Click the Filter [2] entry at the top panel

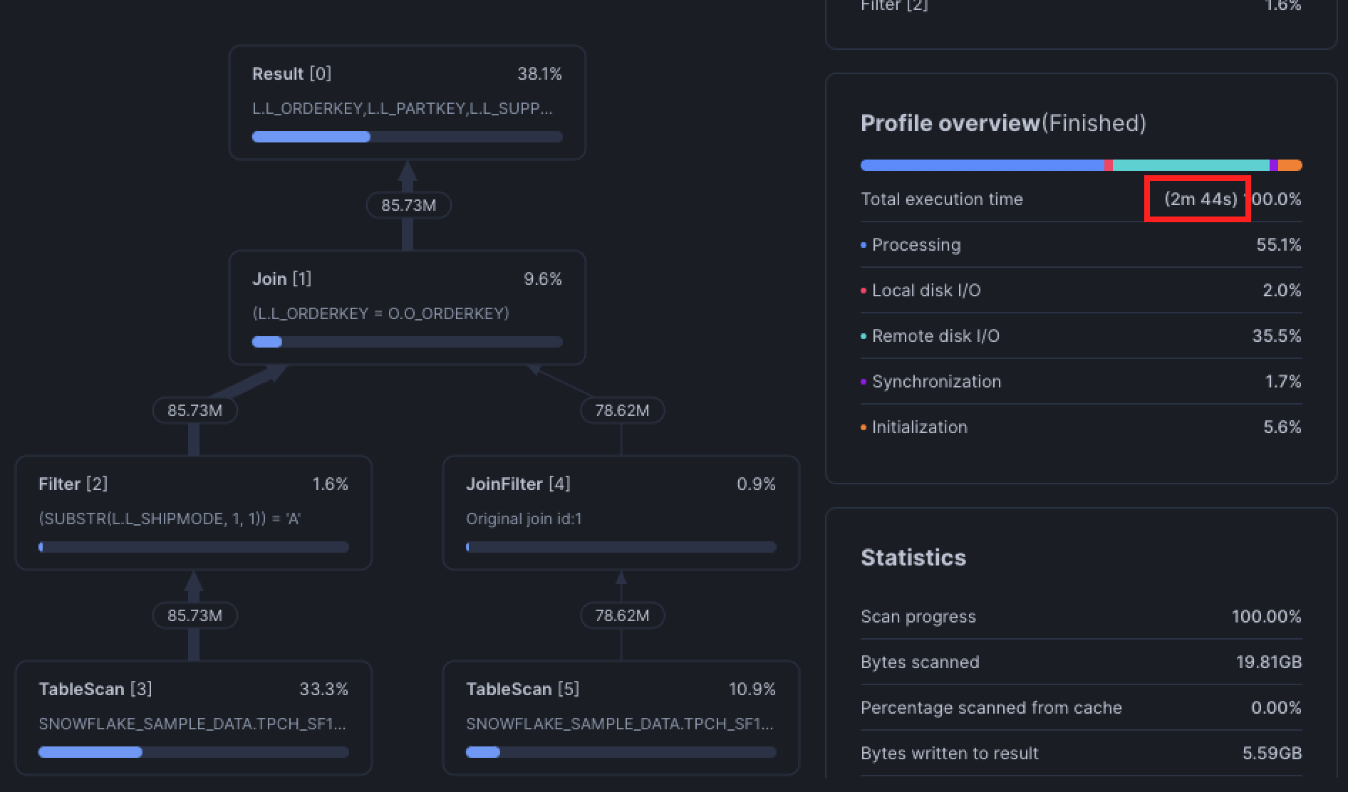(895, 6)
